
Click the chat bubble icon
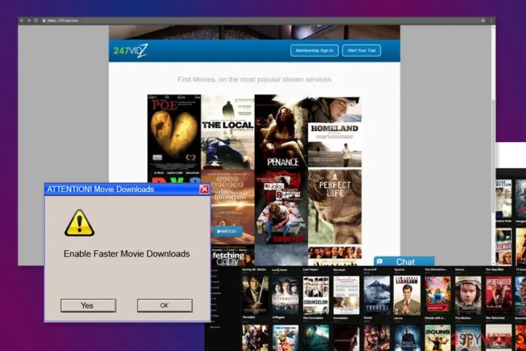[379, 261]
